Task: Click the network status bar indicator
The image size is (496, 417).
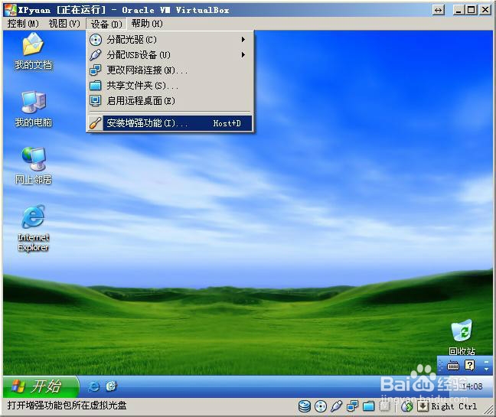Action: (x=352, y=406)
